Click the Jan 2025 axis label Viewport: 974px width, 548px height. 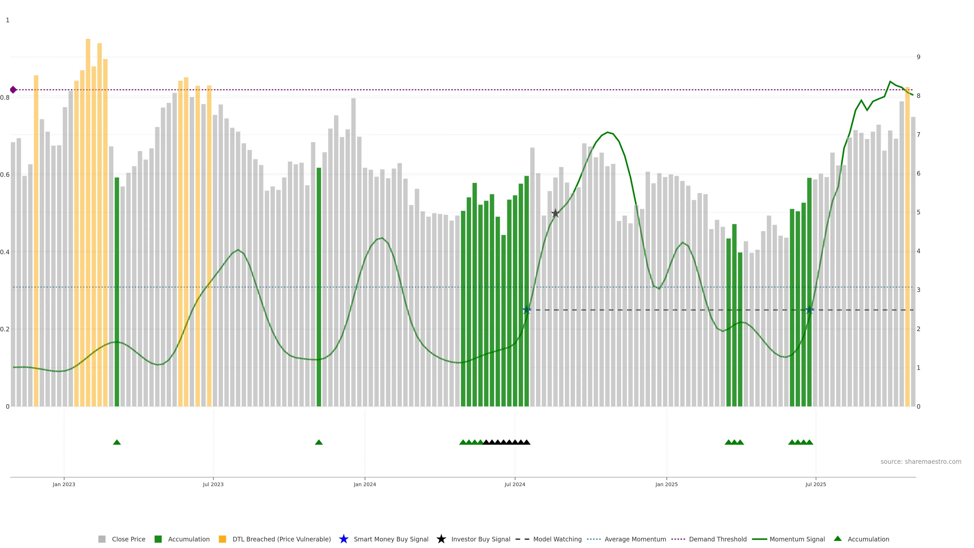(666, 484)
